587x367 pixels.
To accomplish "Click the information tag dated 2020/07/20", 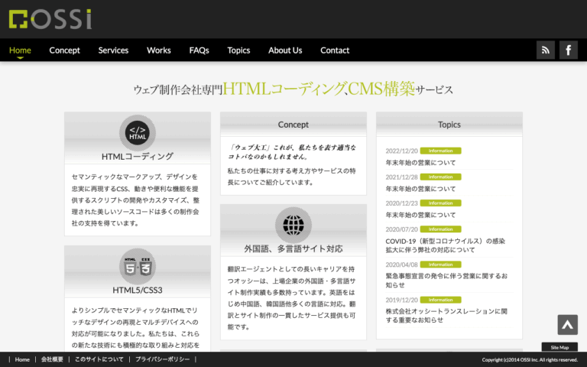I will [x=440, y=229].
